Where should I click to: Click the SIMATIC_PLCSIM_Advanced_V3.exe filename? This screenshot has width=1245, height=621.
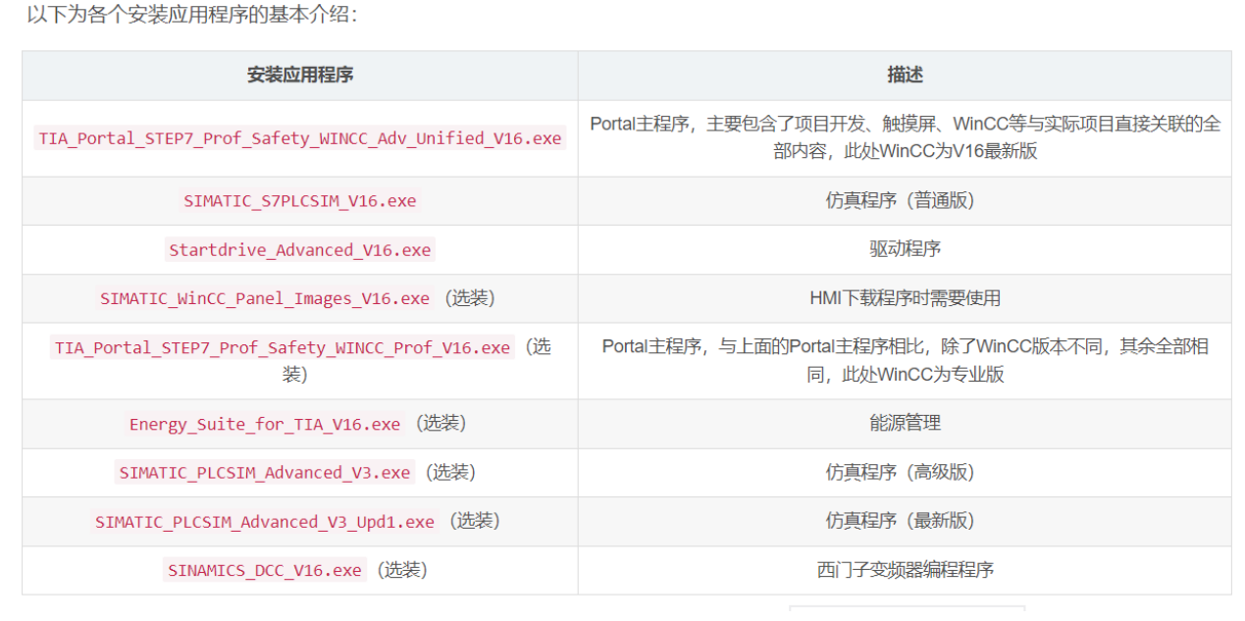pos(265,473)
